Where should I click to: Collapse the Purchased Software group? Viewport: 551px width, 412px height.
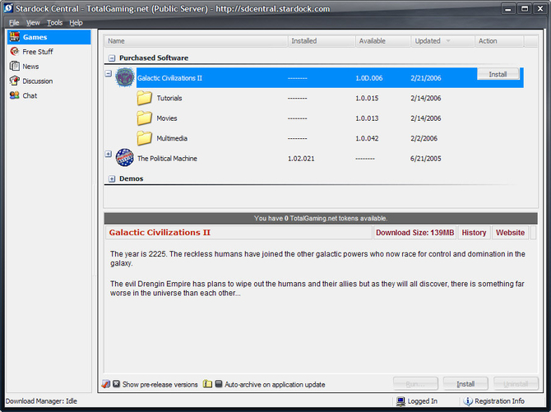pyautogui.click(x=112, y=58)
